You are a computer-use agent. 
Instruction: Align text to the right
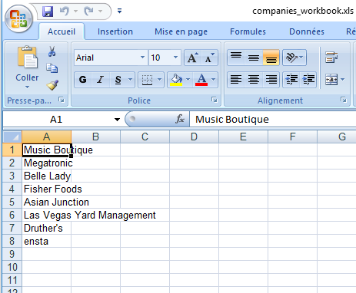271,80
